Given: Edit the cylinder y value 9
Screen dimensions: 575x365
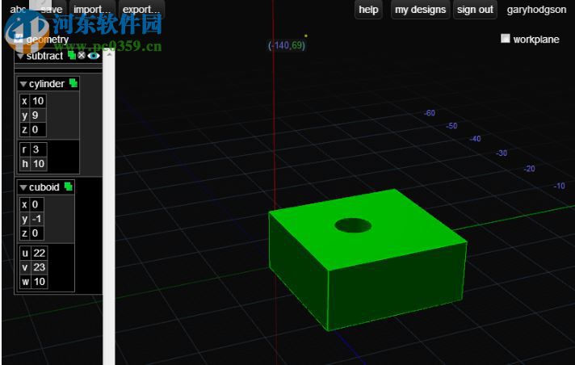Looking at the screenshot, I should [x=38, y=115].
